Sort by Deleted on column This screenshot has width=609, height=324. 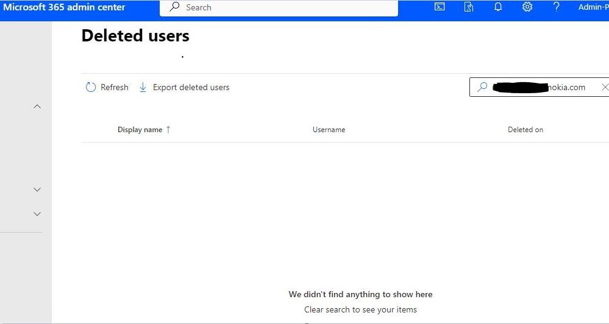(525, 130)
